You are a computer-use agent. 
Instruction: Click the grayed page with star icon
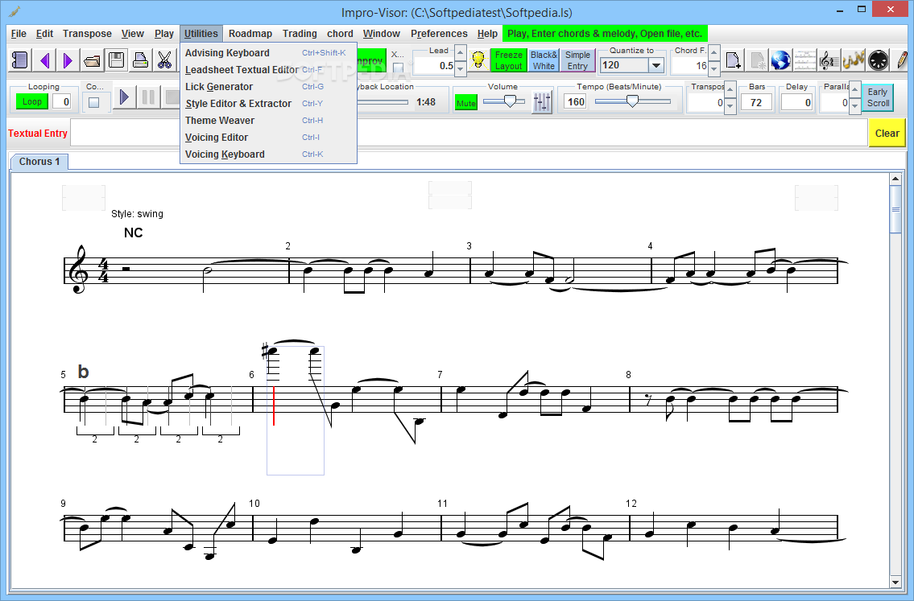[x=757, y=60]
